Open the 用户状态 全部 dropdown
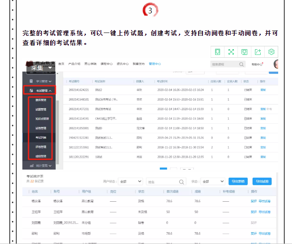Image resolution: width=292 pixels, height=244 pixels. [131, 181]
